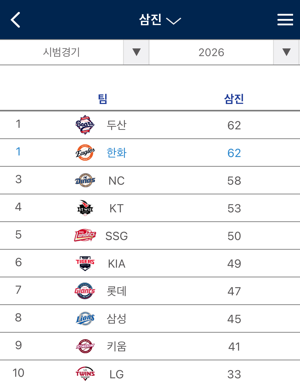The height and width of the screenshot is (387, 300).
Task: Open the hamburger menu
Action: point(285,20)
